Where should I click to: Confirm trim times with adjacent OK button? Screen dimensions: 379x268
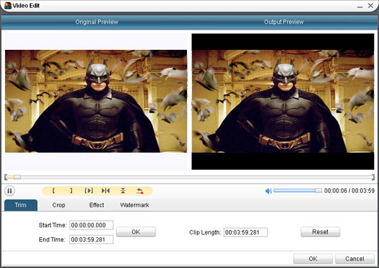point(136,232)
